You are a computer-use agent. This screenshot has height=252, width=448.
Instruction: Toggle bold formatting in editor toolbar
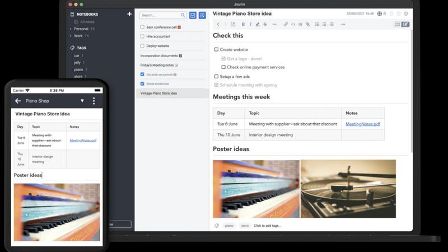coord(243,25)
